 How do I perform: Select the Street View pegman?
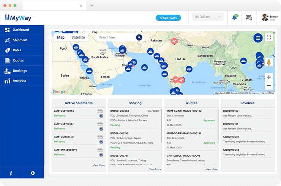tap(268, 62)
